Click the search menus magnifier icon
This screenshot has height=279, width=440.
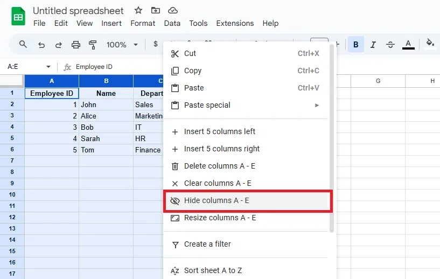[23, 44]
